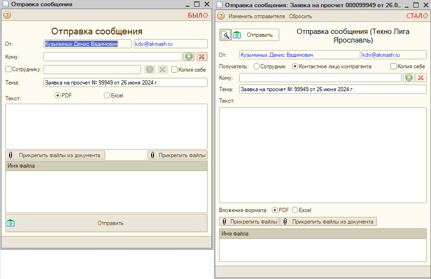431x279 pixels.
Task: Maximize the left Отправка сообщения window
Action: pyautogui.click(x=197, y=4)
